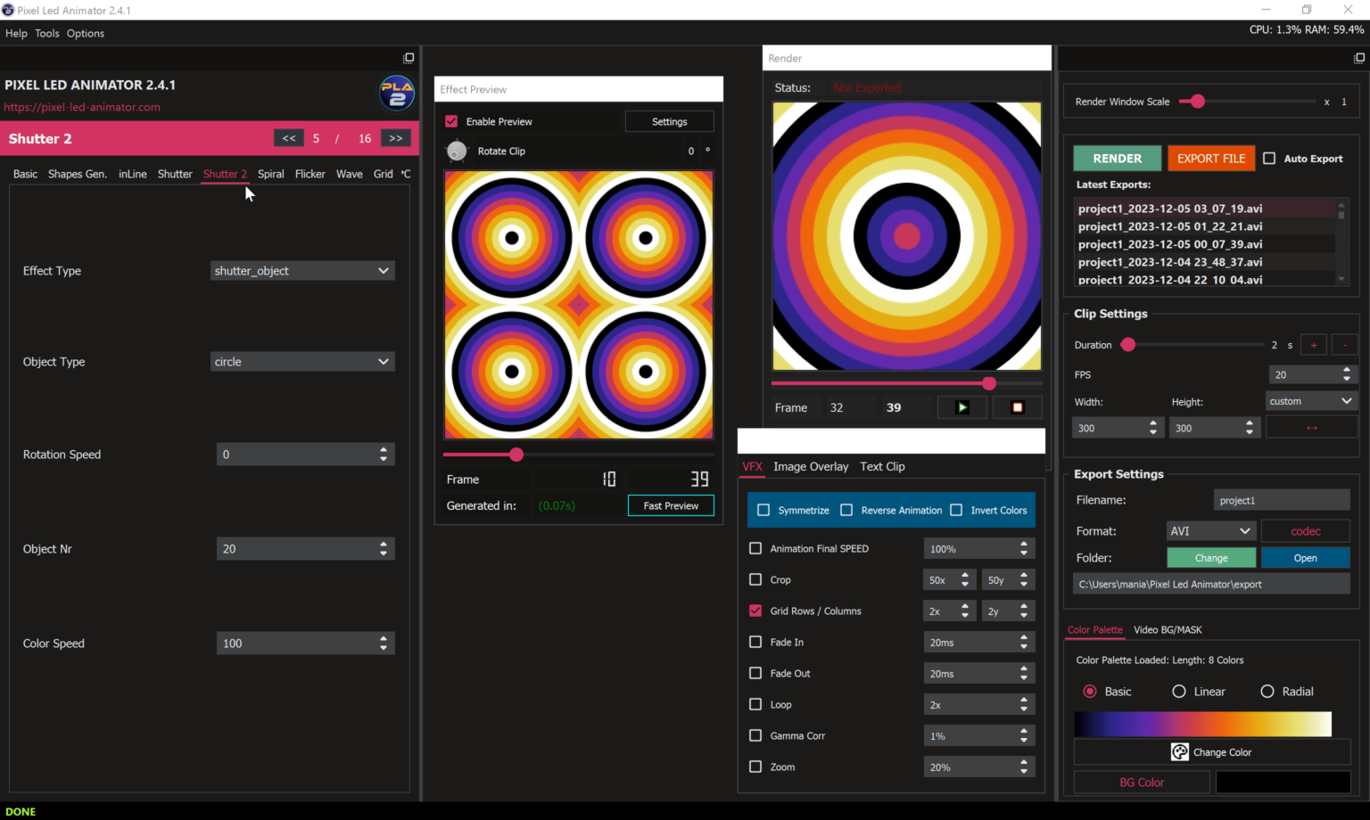Viewport: 1370px width, 820px height.
Task: Click the width-height link arrow icon
Action: [x=1311, y=427]
